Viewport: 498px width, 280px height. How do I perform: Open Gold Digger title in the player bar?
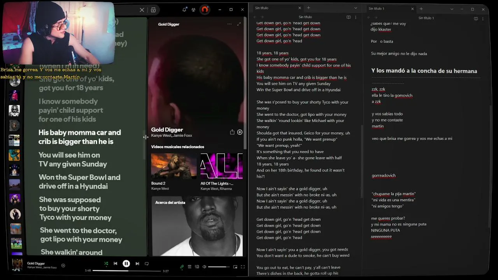click(x=36, y=263)
